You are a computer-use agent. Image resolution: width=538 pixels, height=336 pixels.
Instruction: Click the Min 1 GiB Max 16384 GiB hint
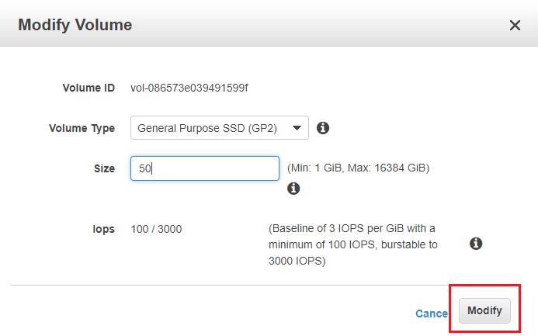358,168
